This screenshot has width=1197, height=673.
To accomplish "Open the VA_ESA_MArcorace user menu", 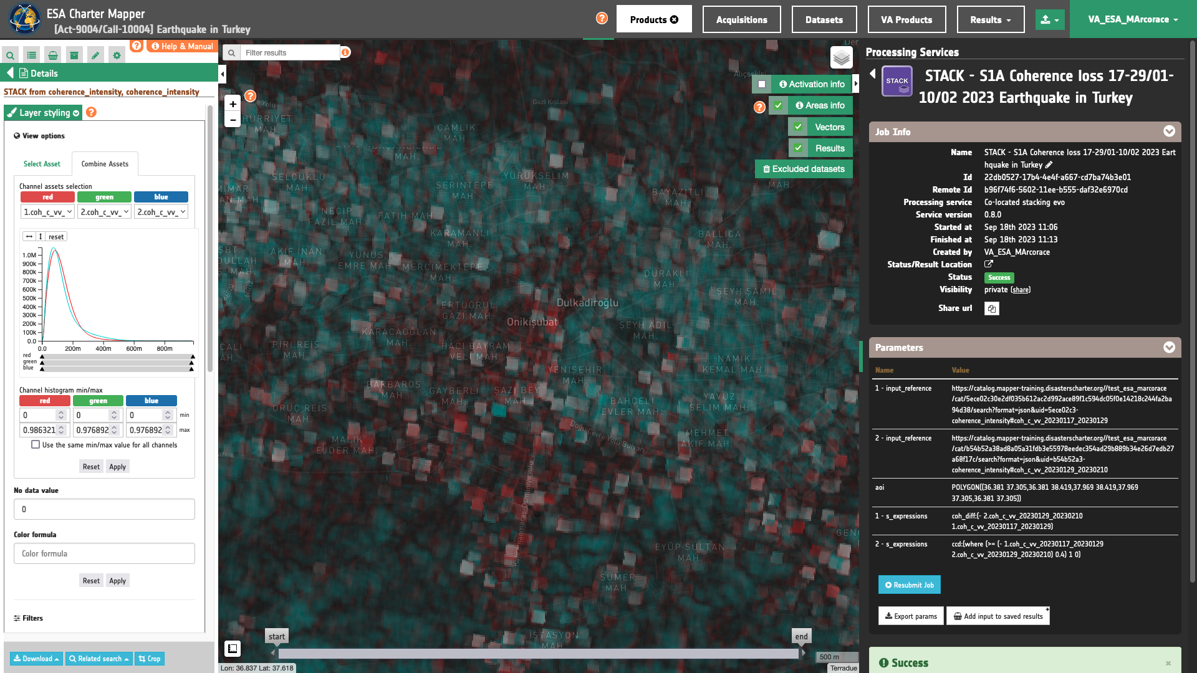I will [1133, 19].
